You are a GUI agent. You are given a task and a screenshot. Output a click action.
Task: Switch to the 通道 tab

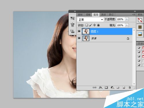tap(103, 15)
